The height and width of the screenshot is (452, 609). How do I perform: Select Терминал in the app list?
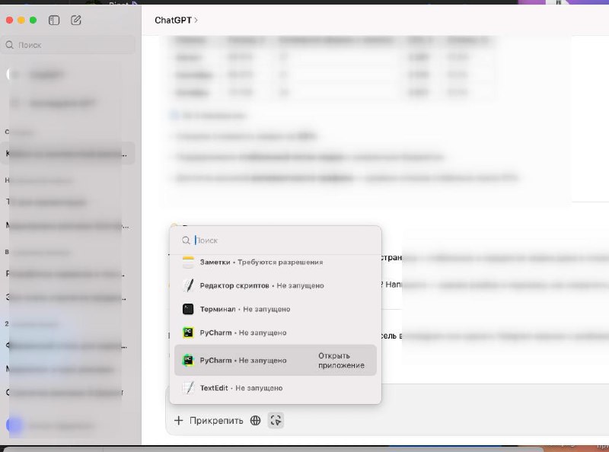click(x=276, y=309)
